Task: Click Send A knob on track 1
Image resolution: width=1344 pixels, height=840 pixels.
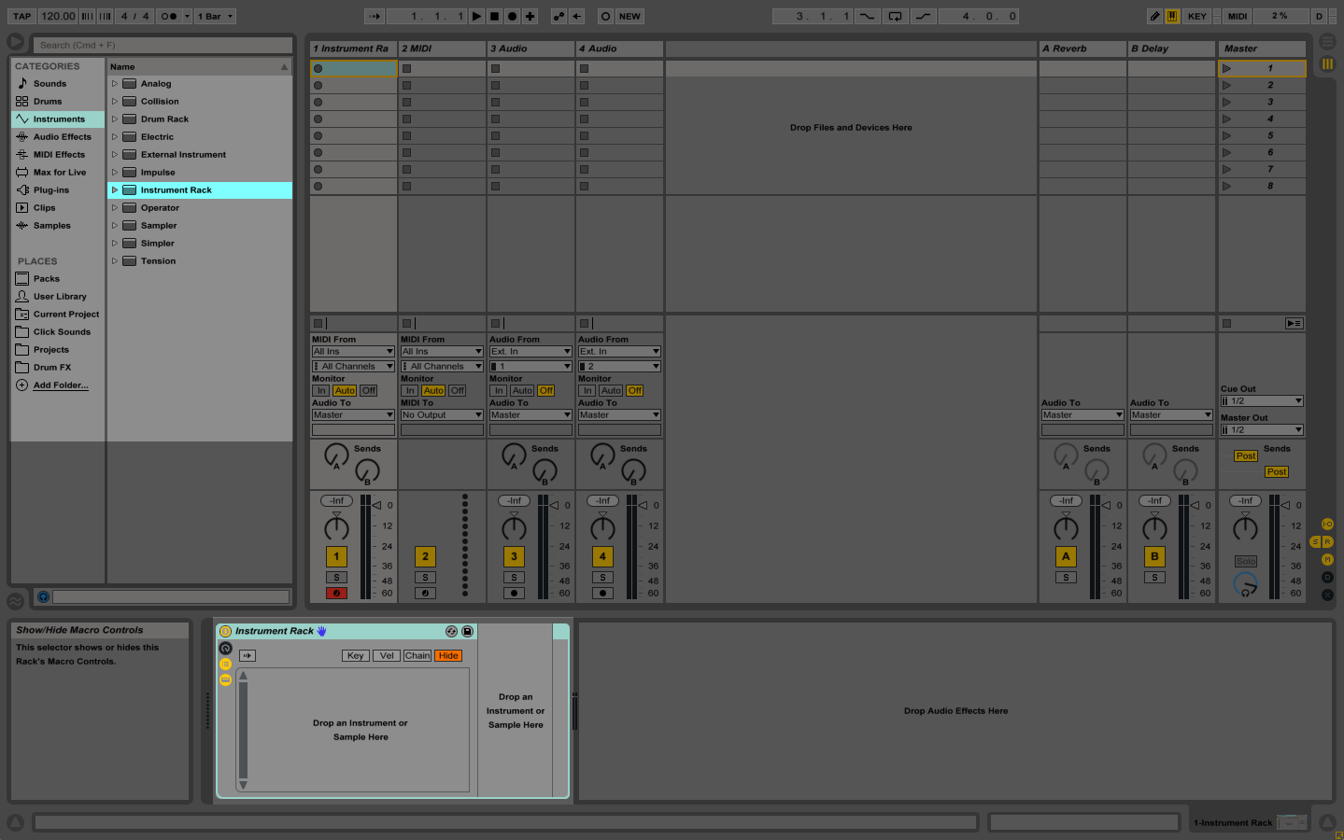Action: [334, 455]
